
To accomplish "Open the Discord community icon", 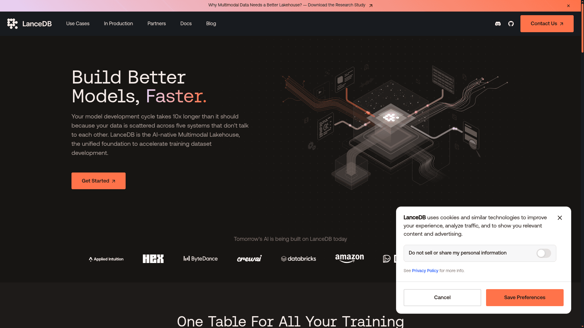I will (498, 24).
